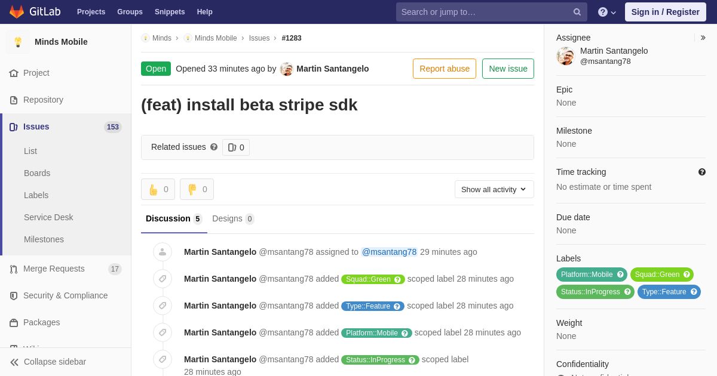This screenshot has width=717, height=376.
Task: Click the New issue button
Action: (x=508, y=69)
